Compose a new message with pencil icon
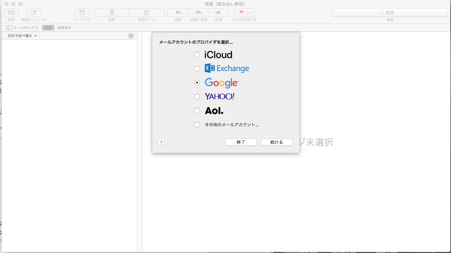 pos(34,13)
